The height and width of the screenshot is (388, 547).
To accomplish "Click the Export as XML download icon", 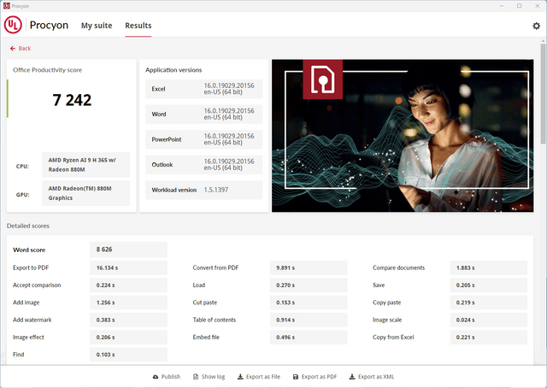I will point(352,377).
